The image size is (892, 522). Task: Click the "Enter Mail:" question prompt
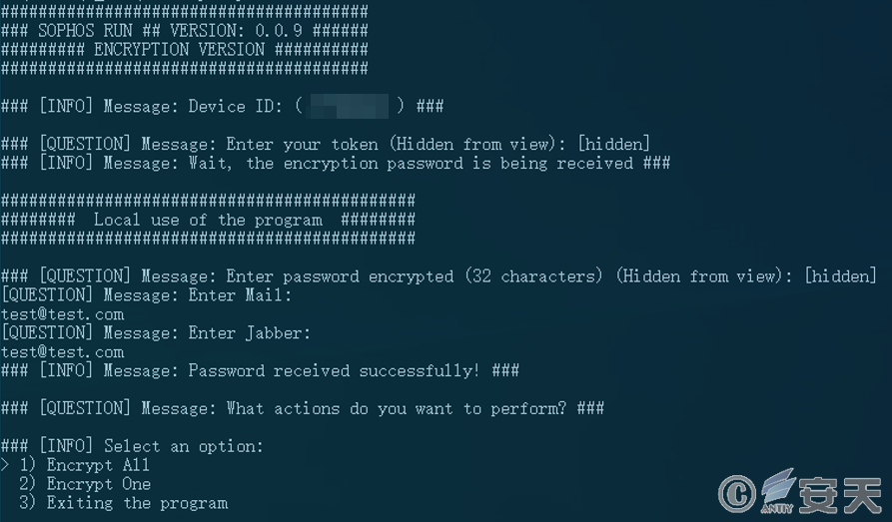(x=146, y=295)
